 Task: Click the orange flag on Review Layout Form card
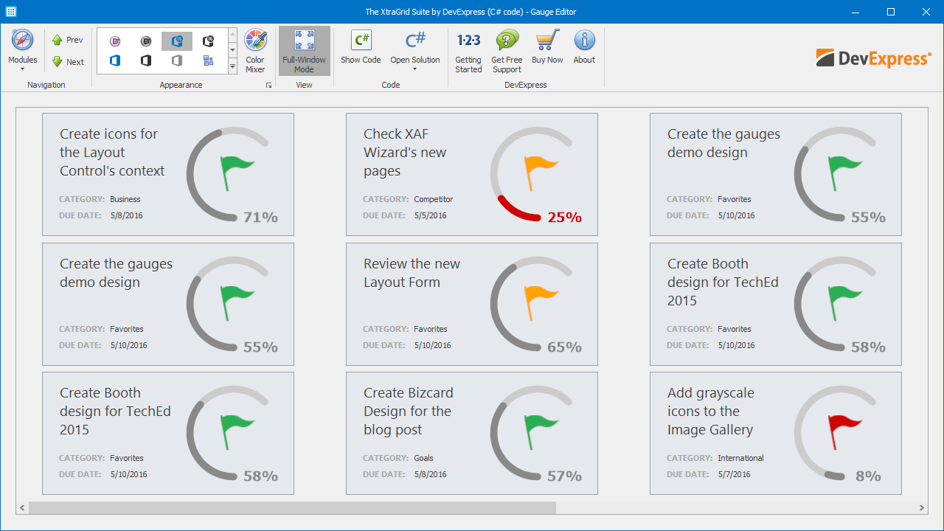coord(541,302)
